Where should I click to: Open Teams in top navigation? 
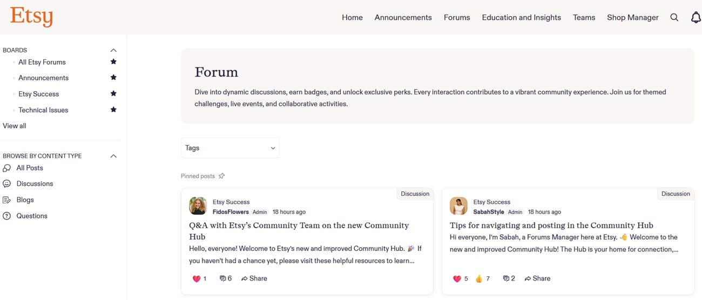coord(584,17)
